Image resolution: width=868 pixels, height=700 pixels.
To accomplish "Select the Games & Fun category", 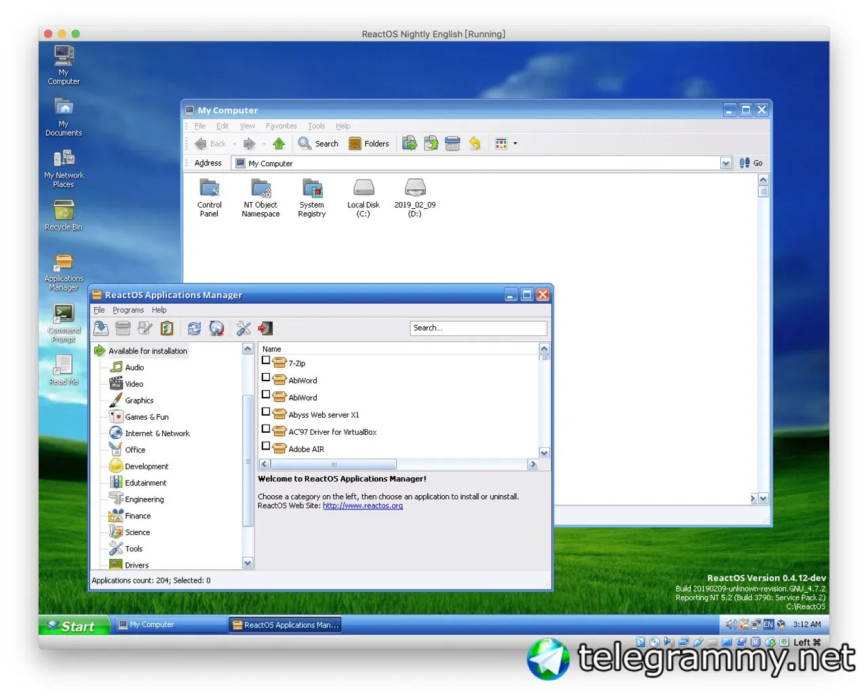I will tap(146, 417).
